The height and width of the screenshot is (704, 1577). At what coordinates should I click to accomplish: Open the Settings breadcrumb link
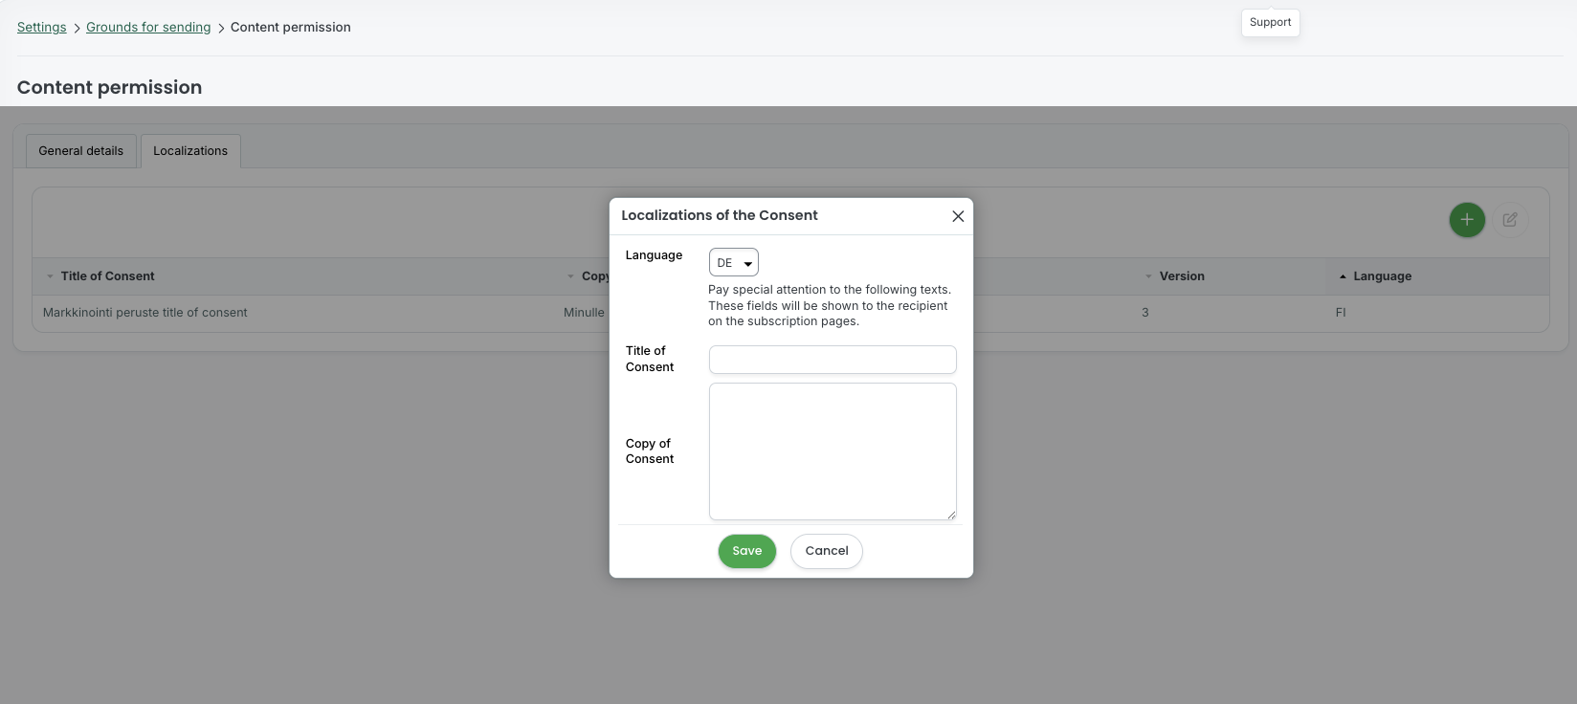point(42,28)
